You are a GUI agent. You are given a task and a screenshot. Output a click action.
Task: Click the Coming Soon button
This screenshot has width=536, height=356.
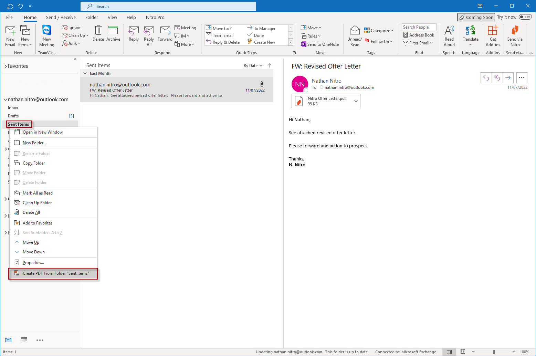476,17
